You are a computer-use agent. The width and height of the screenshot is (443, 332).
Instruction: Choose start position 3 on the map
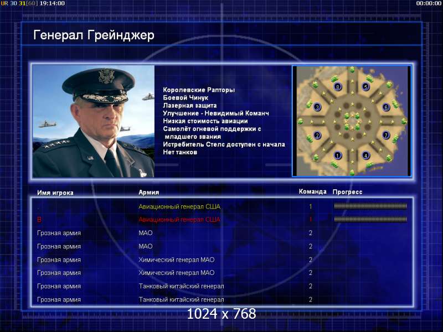pos(317,107)
